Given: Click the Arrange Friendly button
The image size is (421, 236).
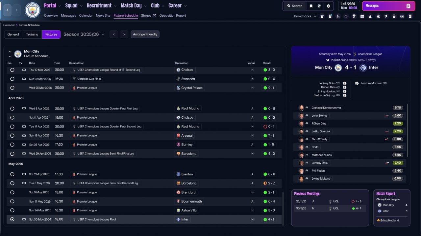Looking at the screenshot, I should tap(145, 34).
